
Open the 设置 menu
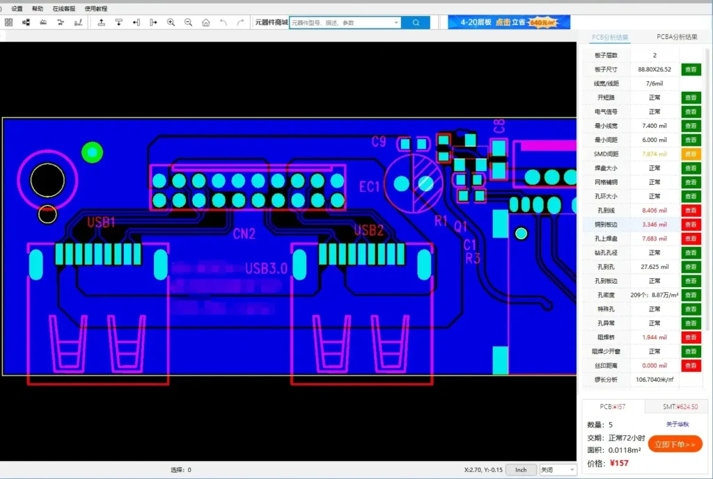16,8
